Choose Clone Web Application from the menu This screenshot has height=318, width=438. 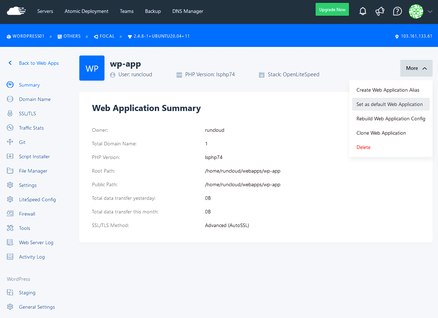pyautogui.click(x=381, y=133)
